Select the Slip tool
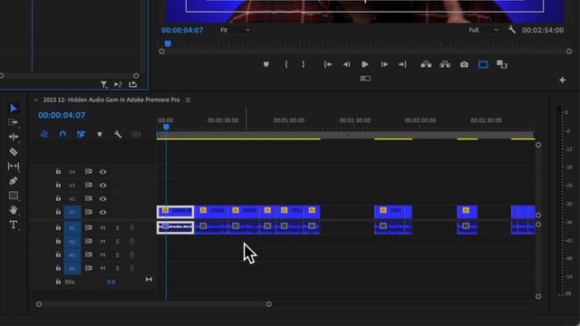The height and width of the screenshot is (326, 580). pos(14,166)
